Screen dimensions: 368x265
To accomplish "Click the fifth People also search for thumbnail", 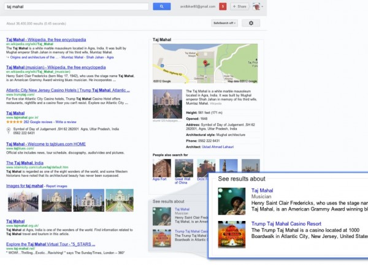I will coord(251,166).
